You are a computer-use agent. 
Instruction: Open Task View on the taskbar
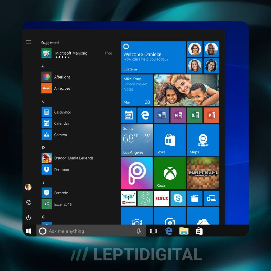(x=153, y=231)
